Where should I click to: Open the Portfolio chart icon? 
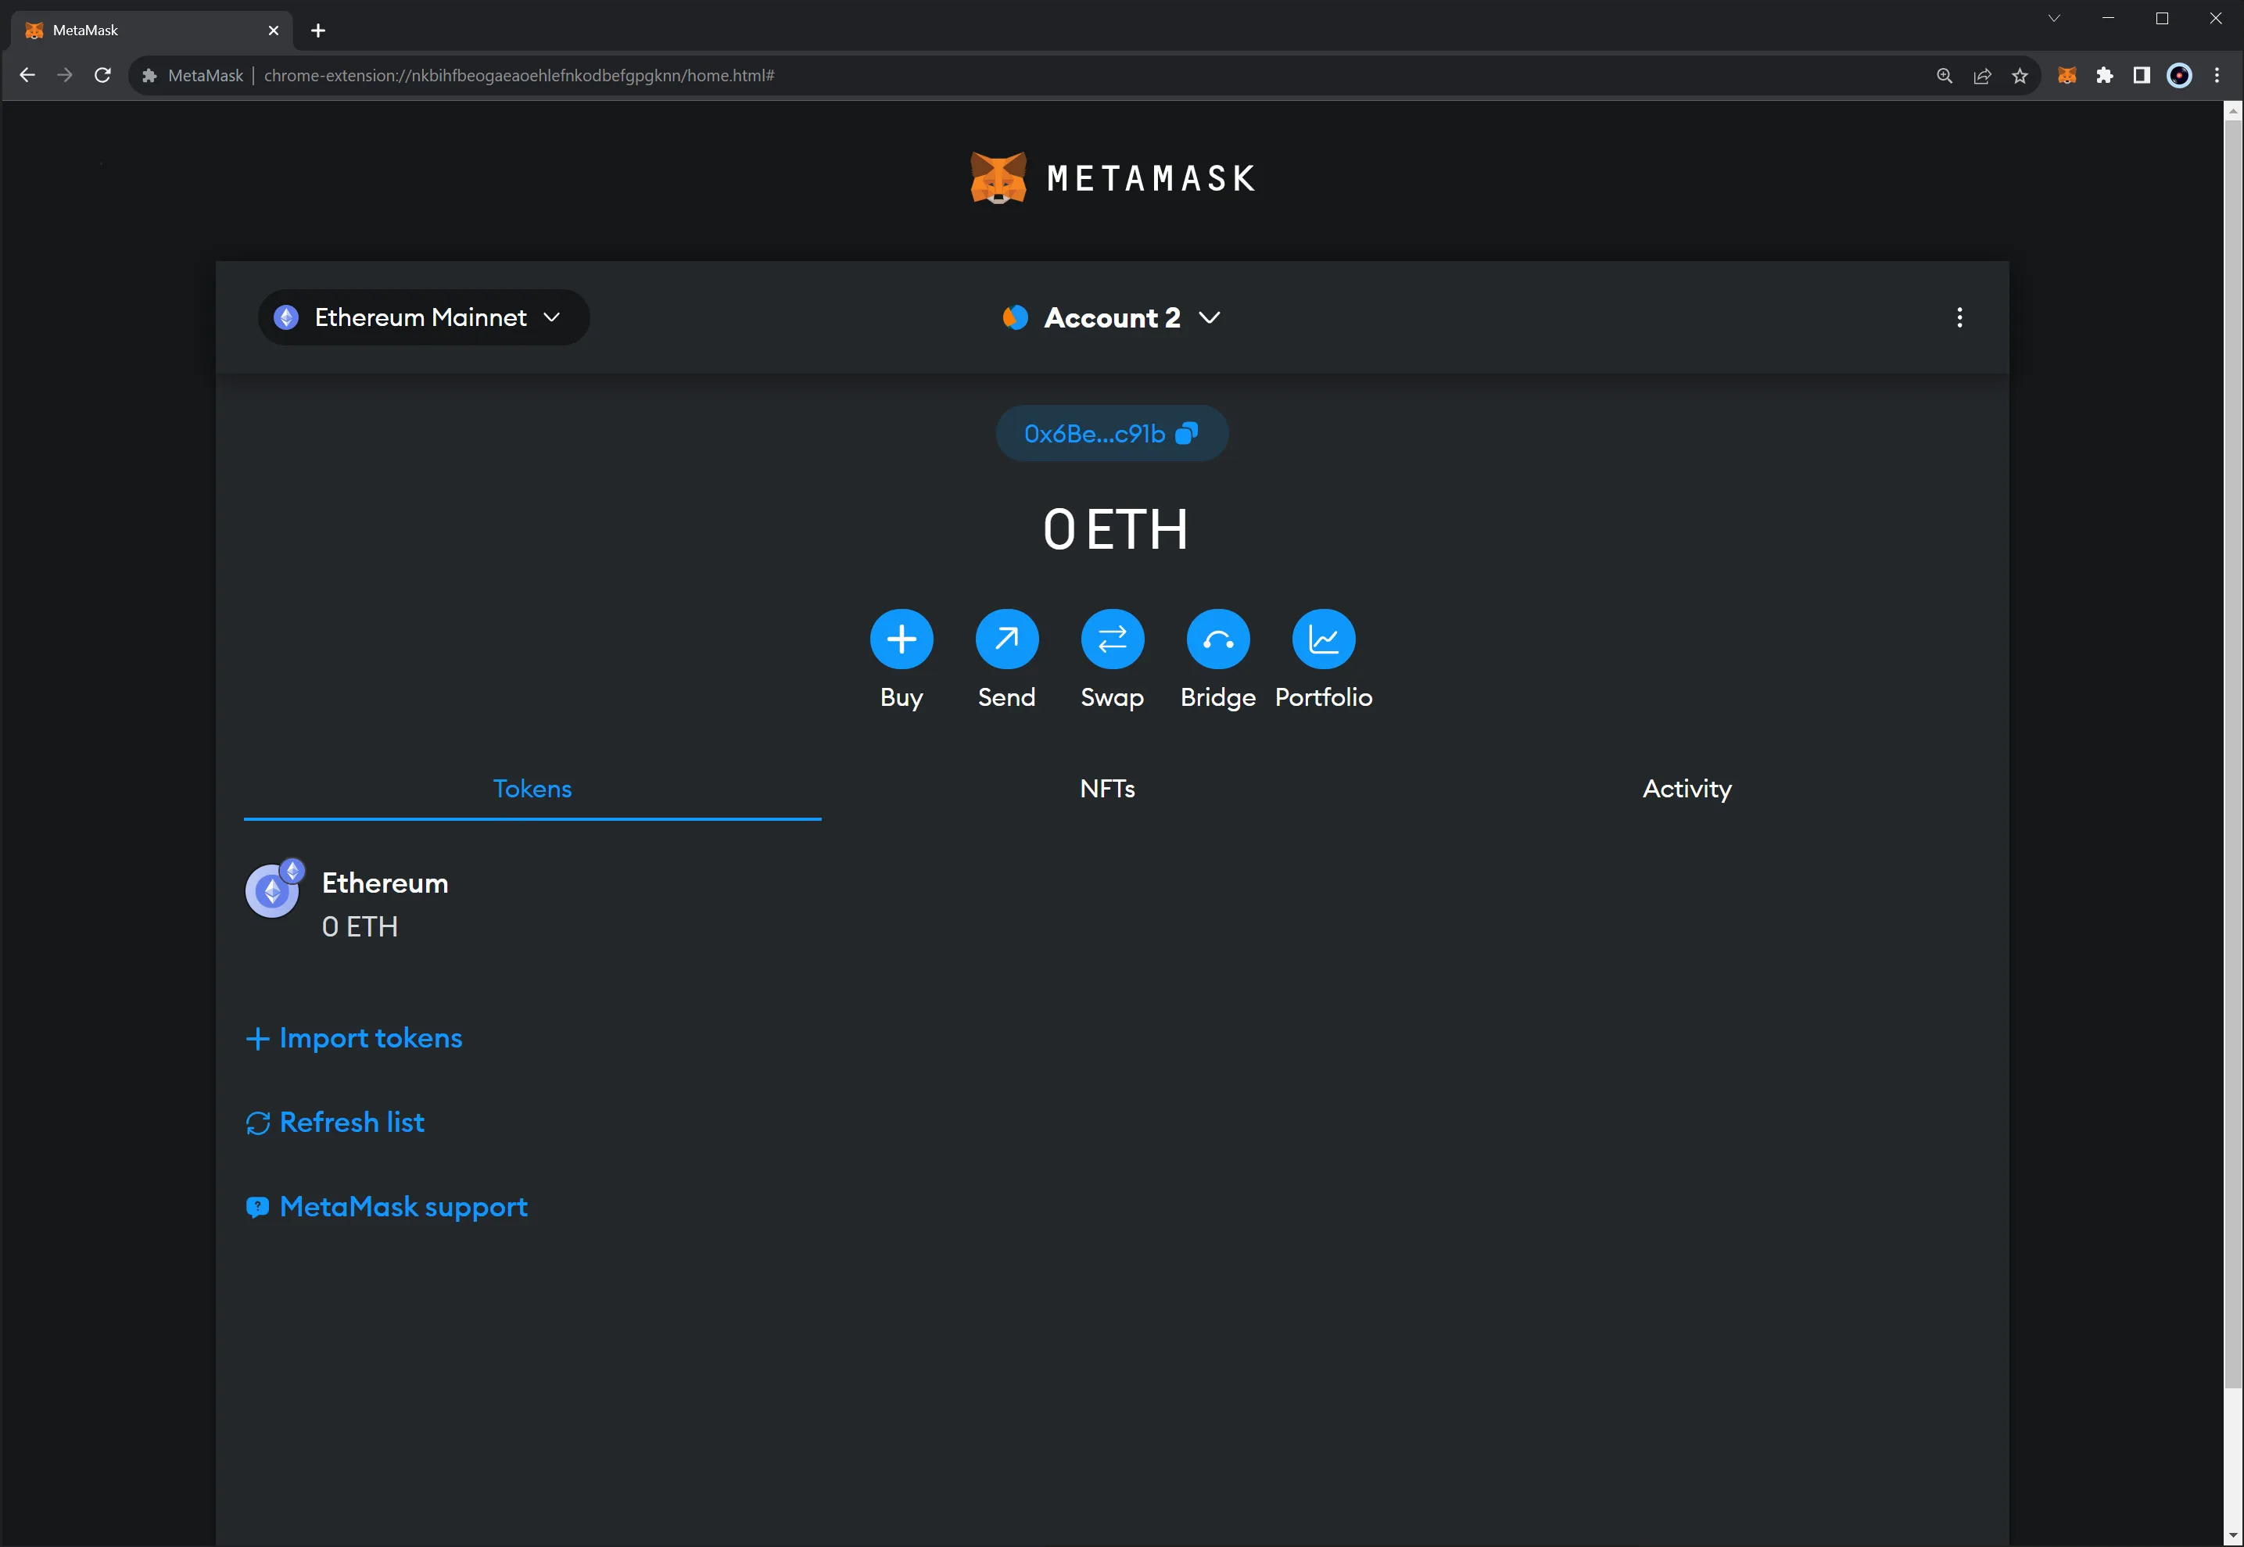(1324, 639)
